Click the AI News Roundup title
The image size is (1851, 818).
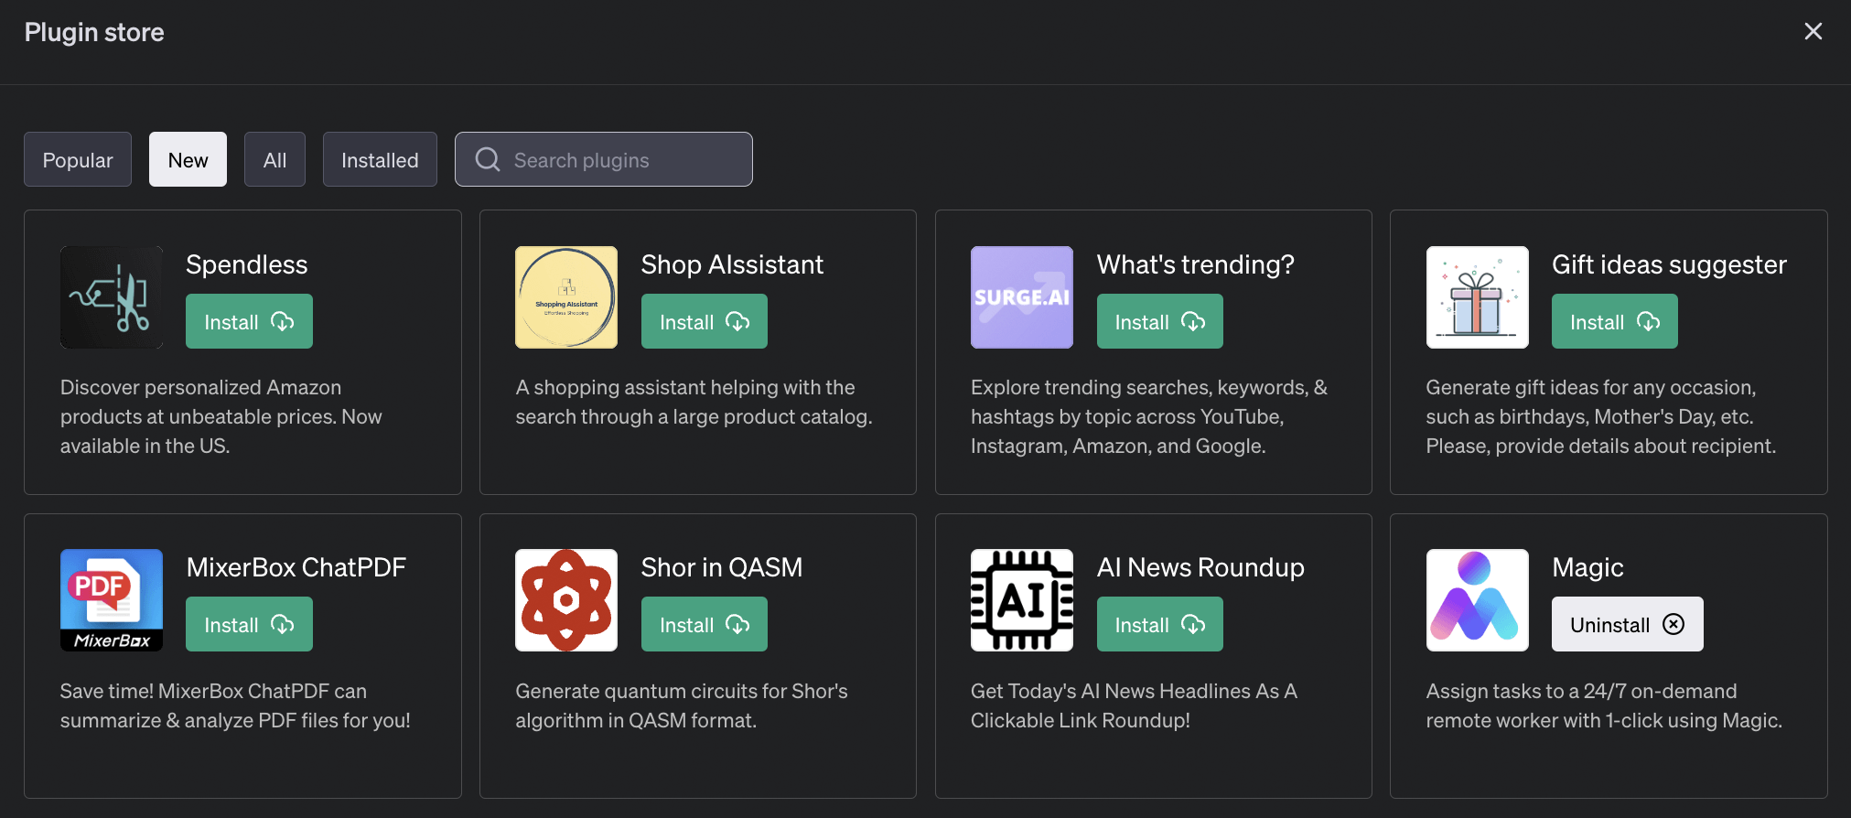click(x=1200, y=567)
